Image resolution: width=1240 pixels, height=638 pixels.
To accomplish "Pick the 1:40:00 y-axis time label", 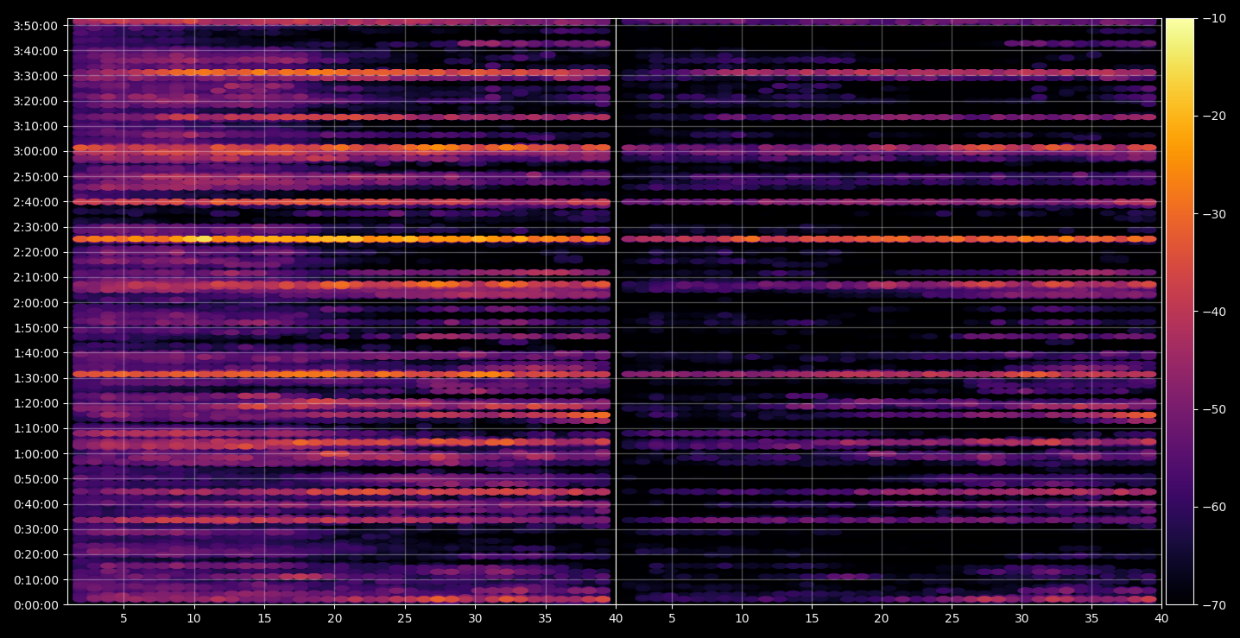I will coord(36,353).
